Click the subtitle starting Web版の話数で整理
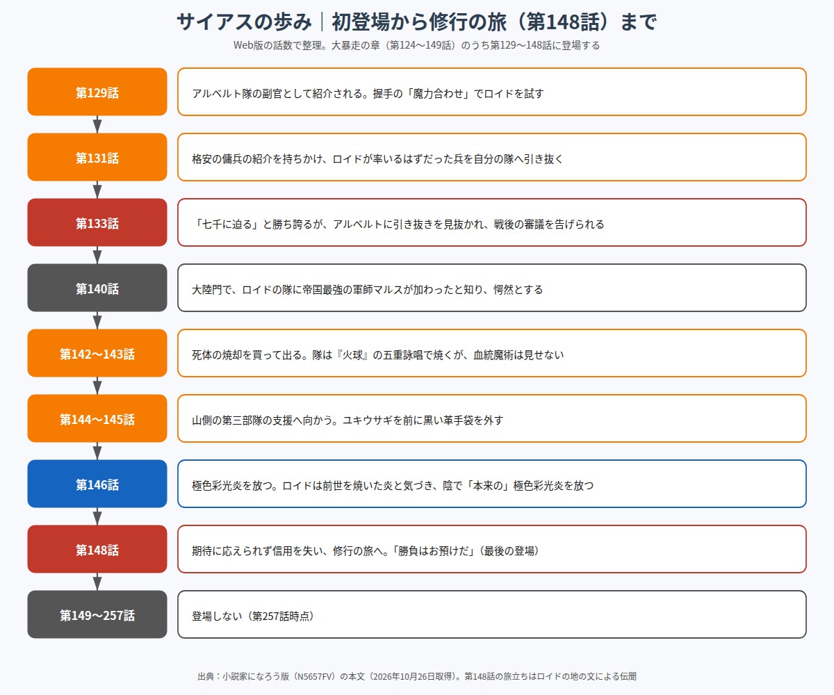834x695 pixels. (417, 46)
